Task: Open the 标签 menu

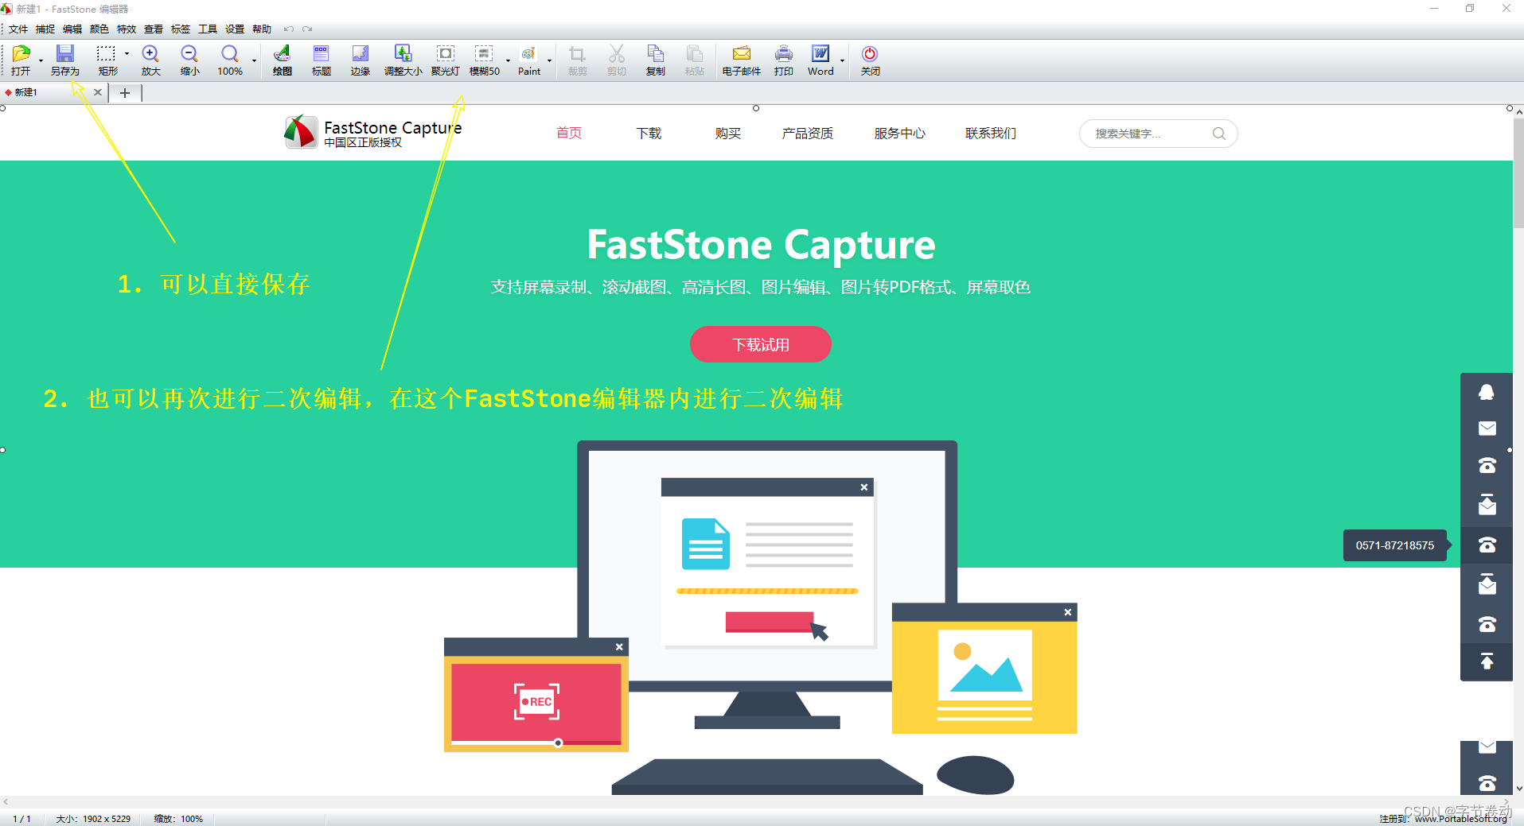Action: tap(181, 29)
